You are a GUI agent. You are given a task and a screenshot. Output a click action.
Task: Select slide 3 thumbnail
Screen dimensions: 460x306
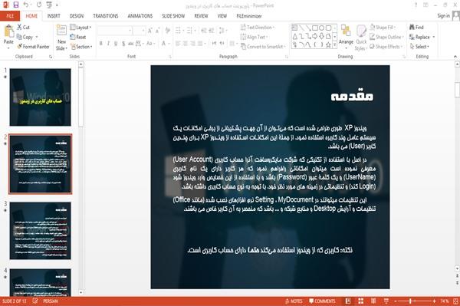point(40,231)
